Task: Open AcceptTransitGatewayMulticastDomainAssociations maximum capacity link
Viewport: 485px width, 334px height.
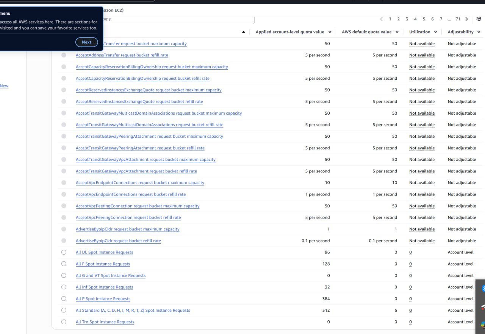Action: (159, 113)
